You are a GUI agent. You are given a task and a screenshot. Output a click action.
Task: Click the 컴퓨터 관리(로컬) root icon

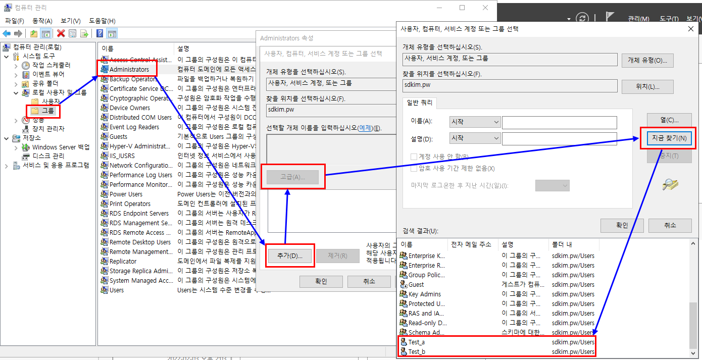(x=7, y=47)
